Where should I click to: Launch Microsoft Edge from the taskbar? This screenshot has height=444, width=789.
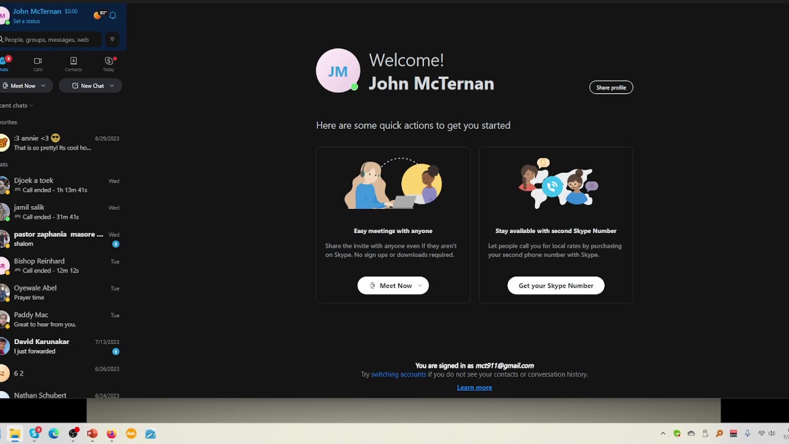click(x=54, y=434)
